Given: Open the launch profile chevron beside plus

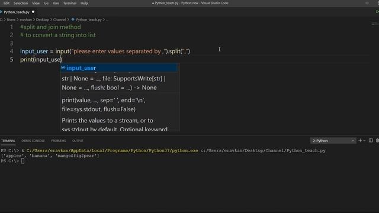Looking at the screenshot, I should click(x=364, y=141).
